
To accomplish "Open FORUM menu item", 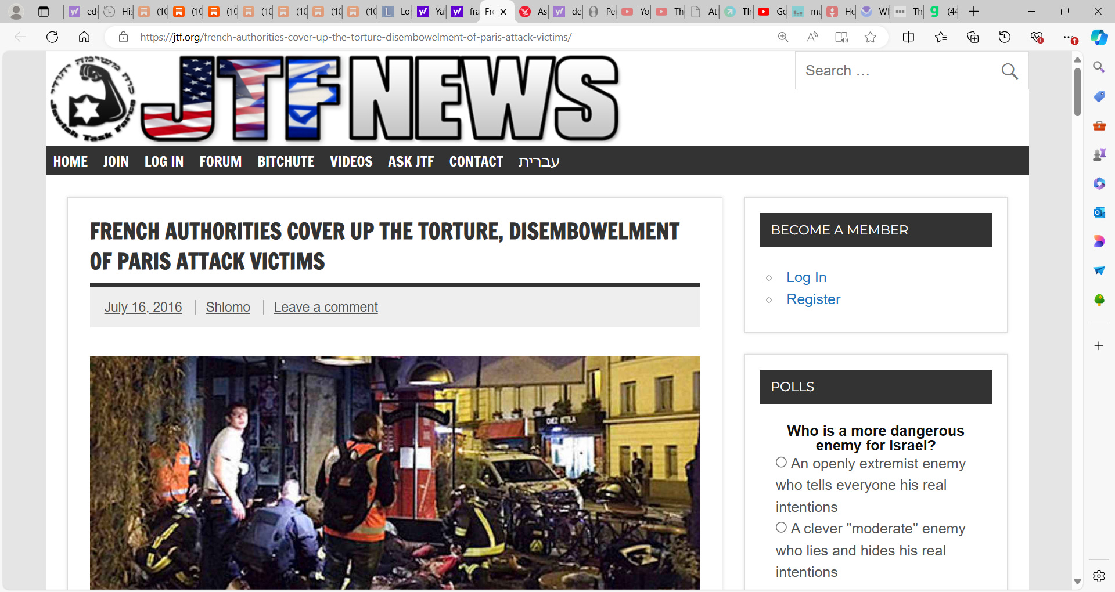I will coord(221,161).
